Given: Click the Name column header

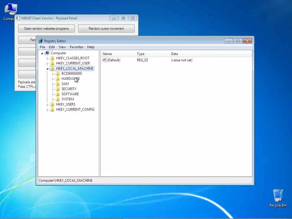Looking at the screenshot, I should 118,54.
